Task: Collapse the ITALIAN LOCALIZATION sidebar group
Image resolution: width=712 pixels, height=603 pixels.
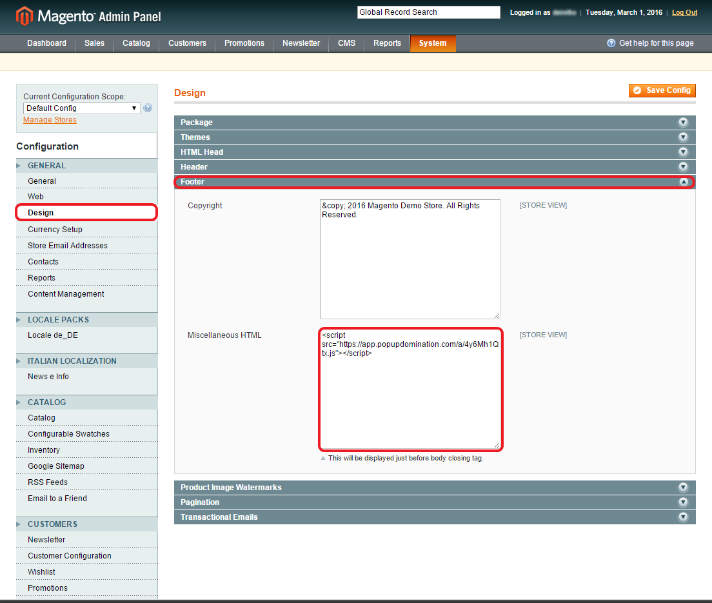Action: 86,361
